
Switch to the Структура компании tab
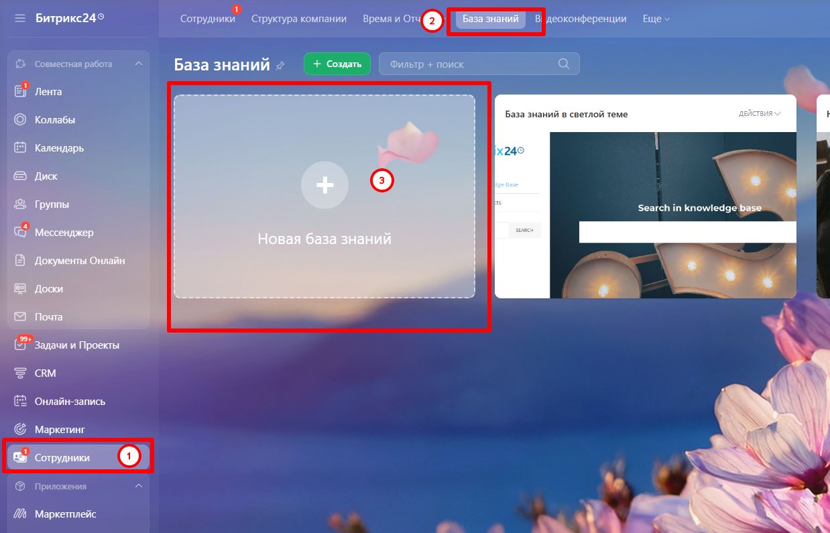299,19
